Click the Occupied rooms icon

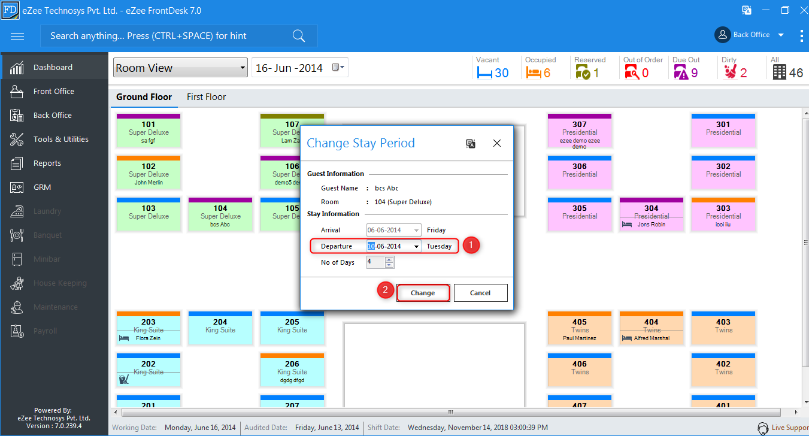coord(533,73)
